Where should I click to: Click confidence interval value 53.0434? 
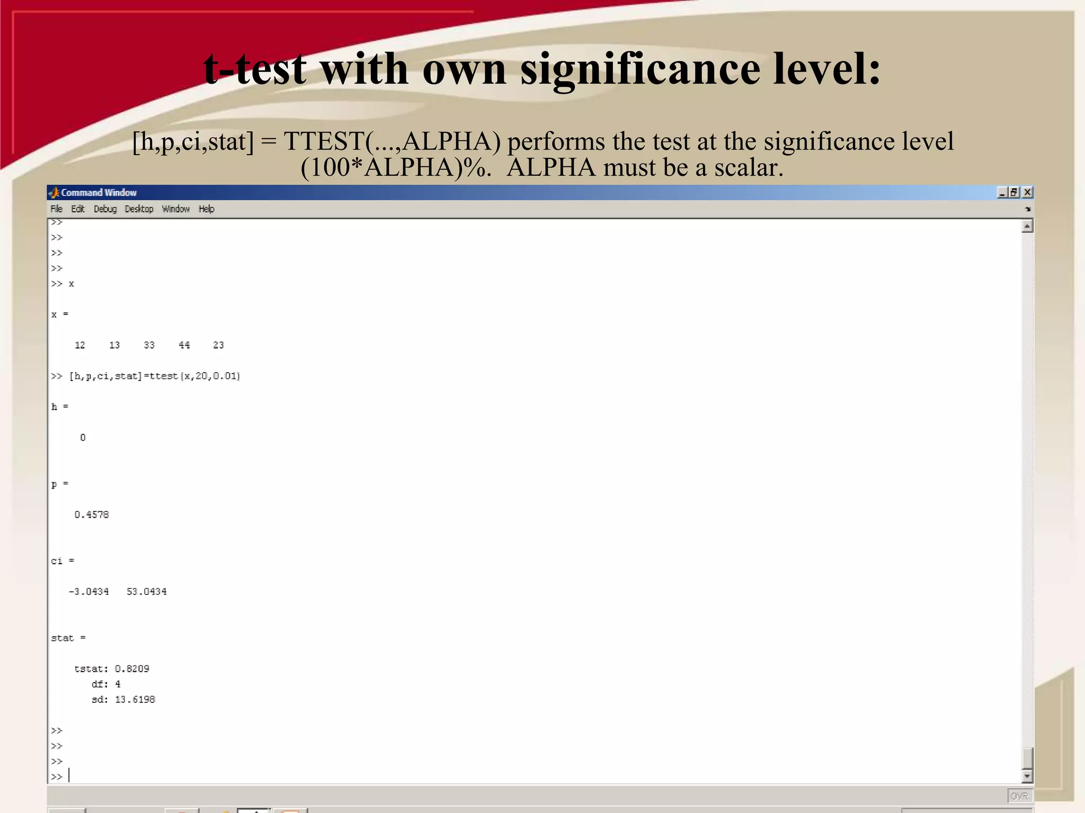147,592
